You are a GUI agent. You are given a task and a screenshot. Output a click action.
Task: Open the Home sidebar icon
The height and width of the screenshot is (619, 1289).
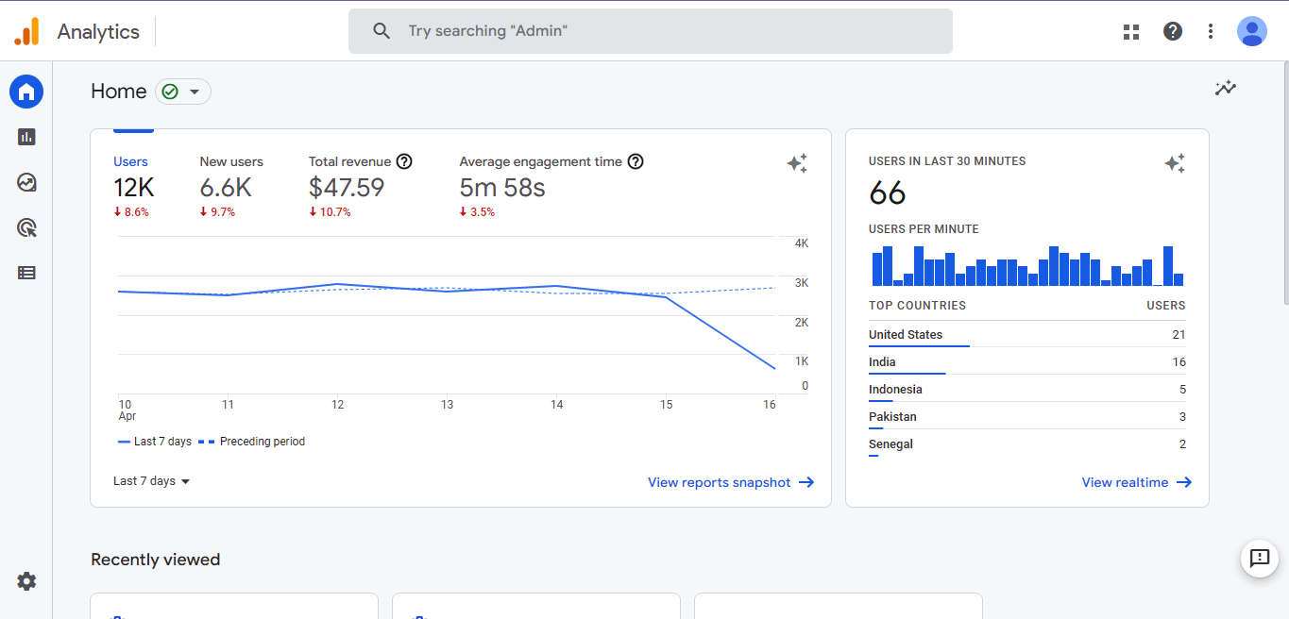[26, 92]
